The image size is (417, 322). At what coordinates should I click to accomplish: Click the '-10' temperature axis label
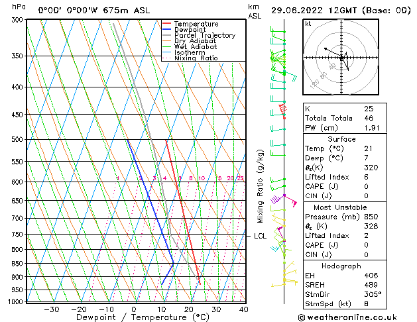point(106,309)
